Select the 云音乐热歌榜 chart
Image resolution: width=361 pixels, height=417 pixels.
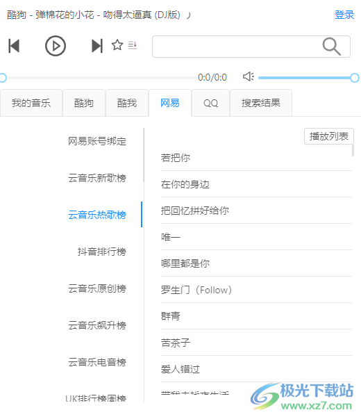coord(97,215)
